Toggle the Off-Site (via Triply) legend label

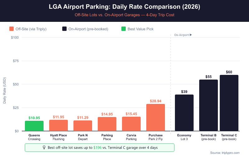tap(31, 29)
